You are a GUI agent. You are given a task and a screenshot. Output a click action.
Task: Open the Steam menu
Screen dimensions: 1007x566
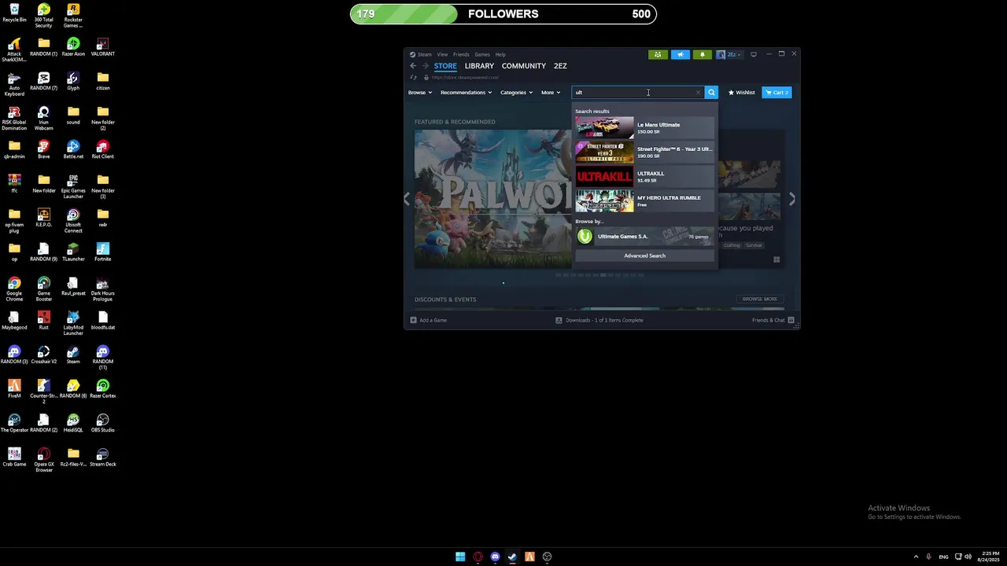tap(424, 54)
